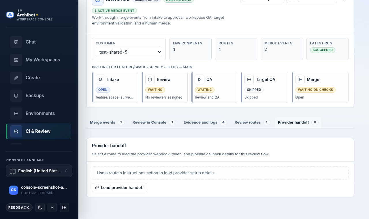Click the SKIPPED badge under Target QA
The height and width of the screenshot is (219, 369).
click(x=254, y=90)
